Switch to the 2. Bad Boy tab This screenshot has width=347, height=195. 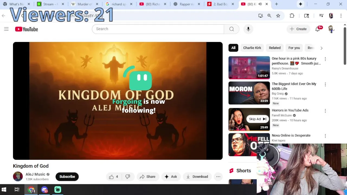tap(220, 4)
